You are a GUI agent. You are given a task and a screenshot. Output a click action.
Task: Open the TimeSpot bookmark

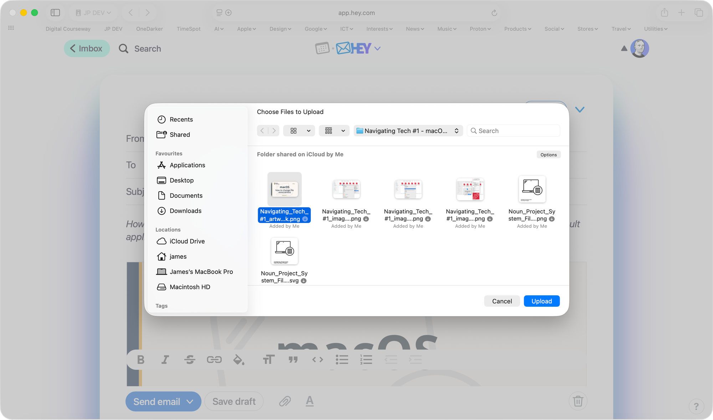coord(189,29)
